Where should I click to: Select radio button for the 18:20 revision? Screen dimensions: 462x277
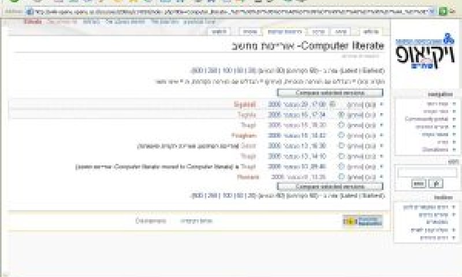[x=341, y=125]
